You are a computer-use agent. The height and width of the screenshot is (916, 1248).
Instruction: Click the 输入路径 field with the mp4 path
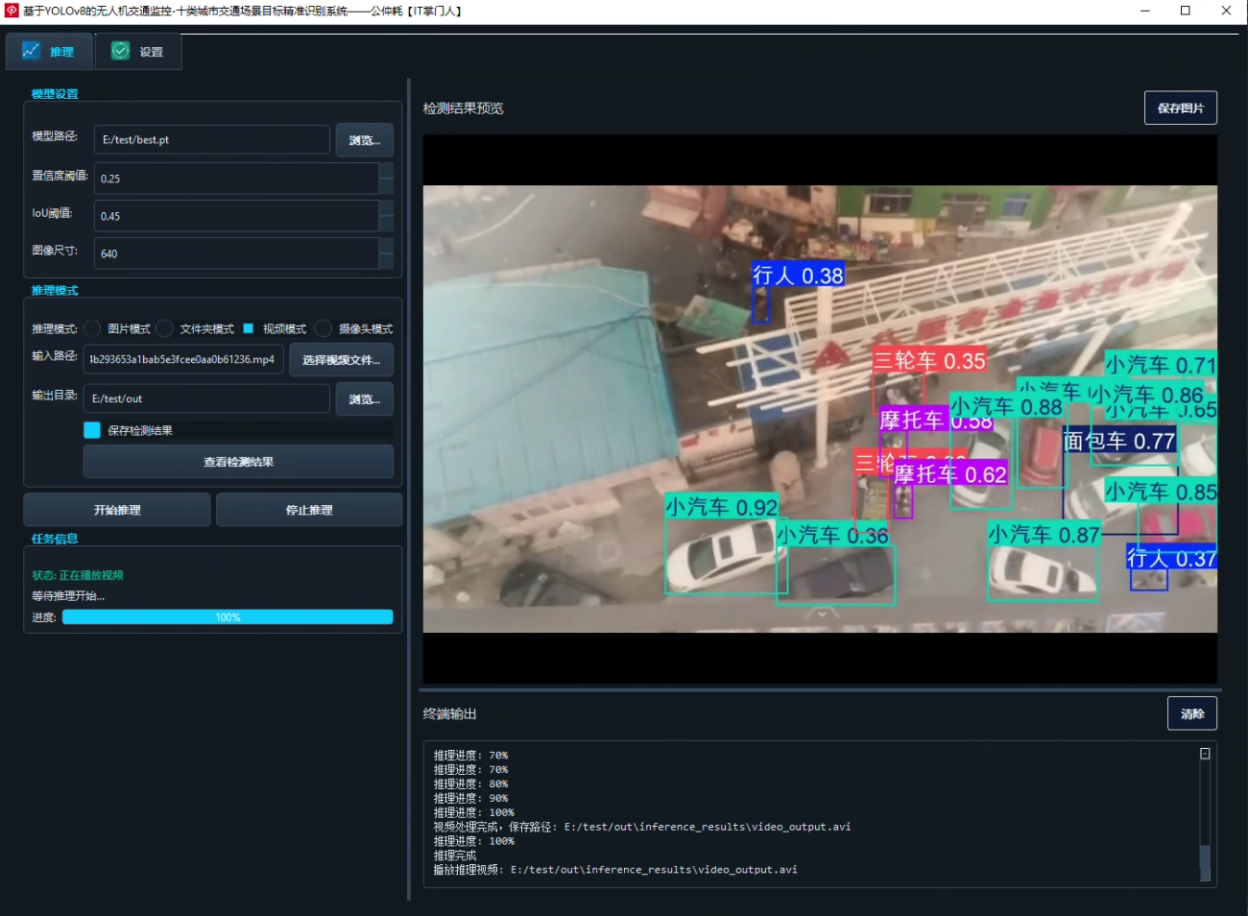183,359
